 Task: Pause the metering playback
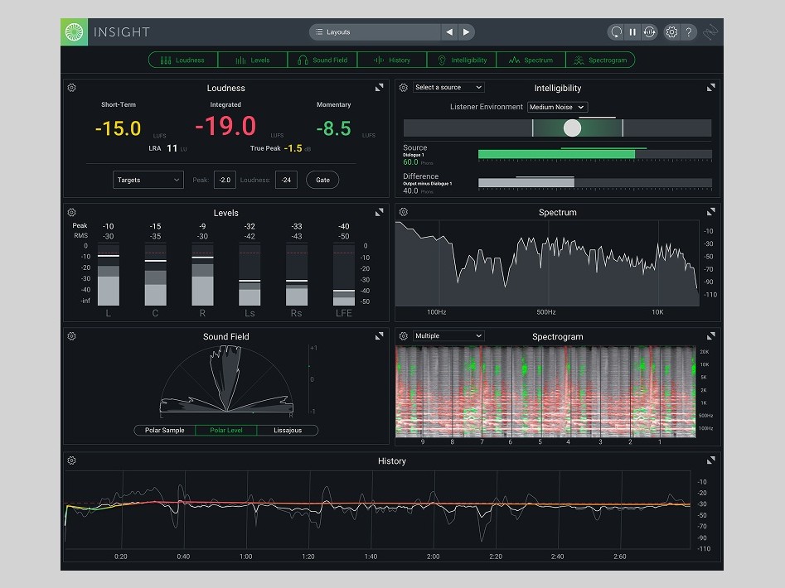click(631, 31)
